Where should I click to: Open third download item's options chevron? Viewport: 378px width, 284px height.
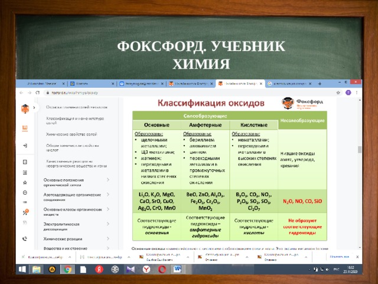coord(188,257)
